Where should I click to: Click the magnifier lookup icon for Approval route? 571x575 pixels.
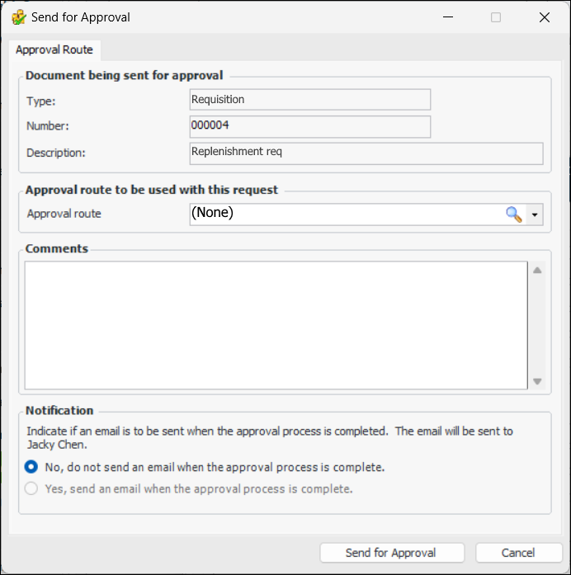513,214
